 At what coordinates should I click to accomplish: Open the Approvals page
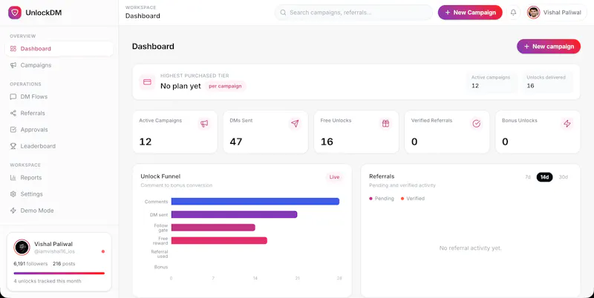point(59,130)
